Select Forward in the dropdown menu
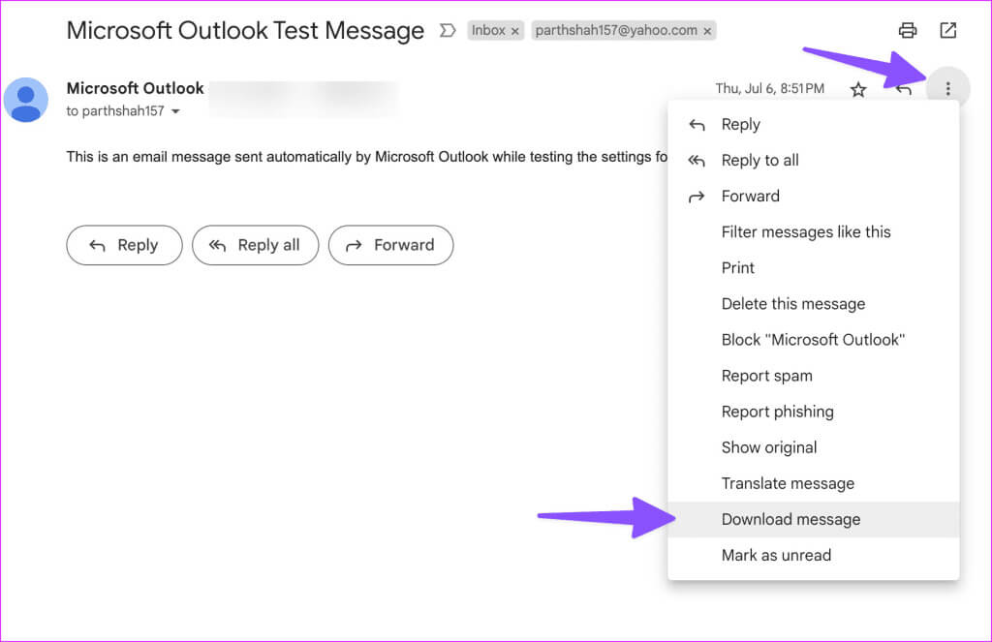The width and height of the screenshot is (992, 642). (814, 196)
